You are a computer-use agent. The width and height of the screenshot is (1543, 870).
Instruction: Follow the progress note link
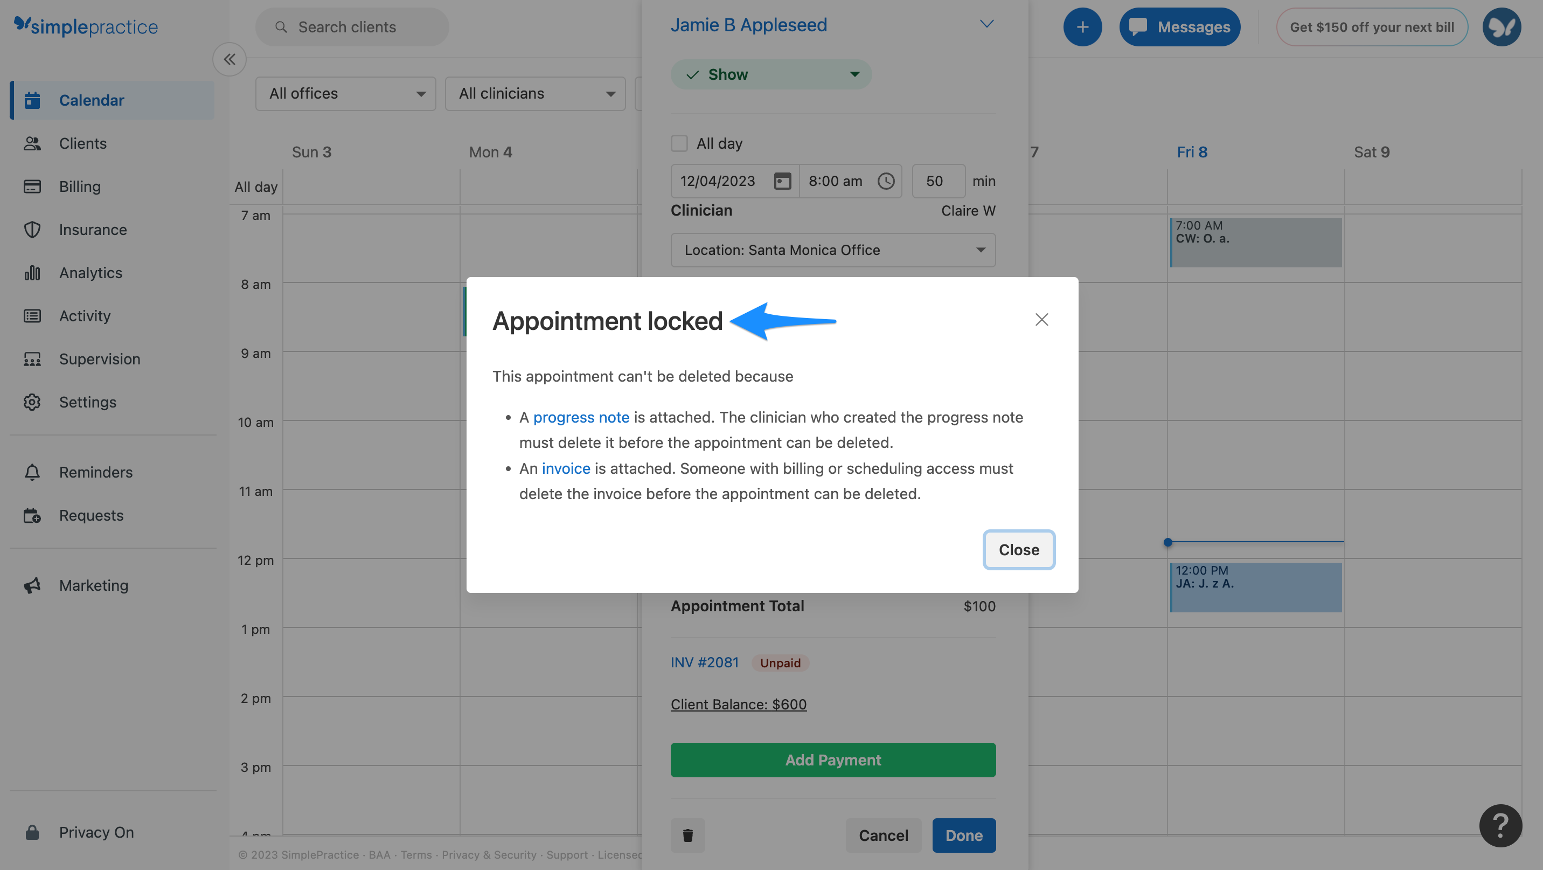[x=581, y=417]
